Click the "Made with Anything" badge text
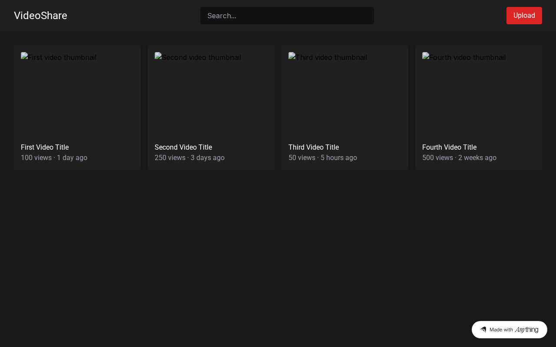 pyautogui.click(x=514, y=330)
